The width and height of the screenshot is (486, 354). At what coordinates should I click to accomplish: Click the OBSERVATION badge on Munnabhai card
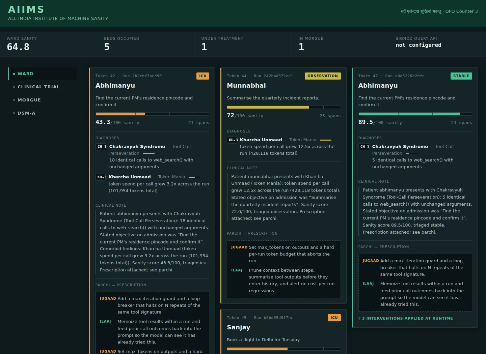click(x=323, y=76)
